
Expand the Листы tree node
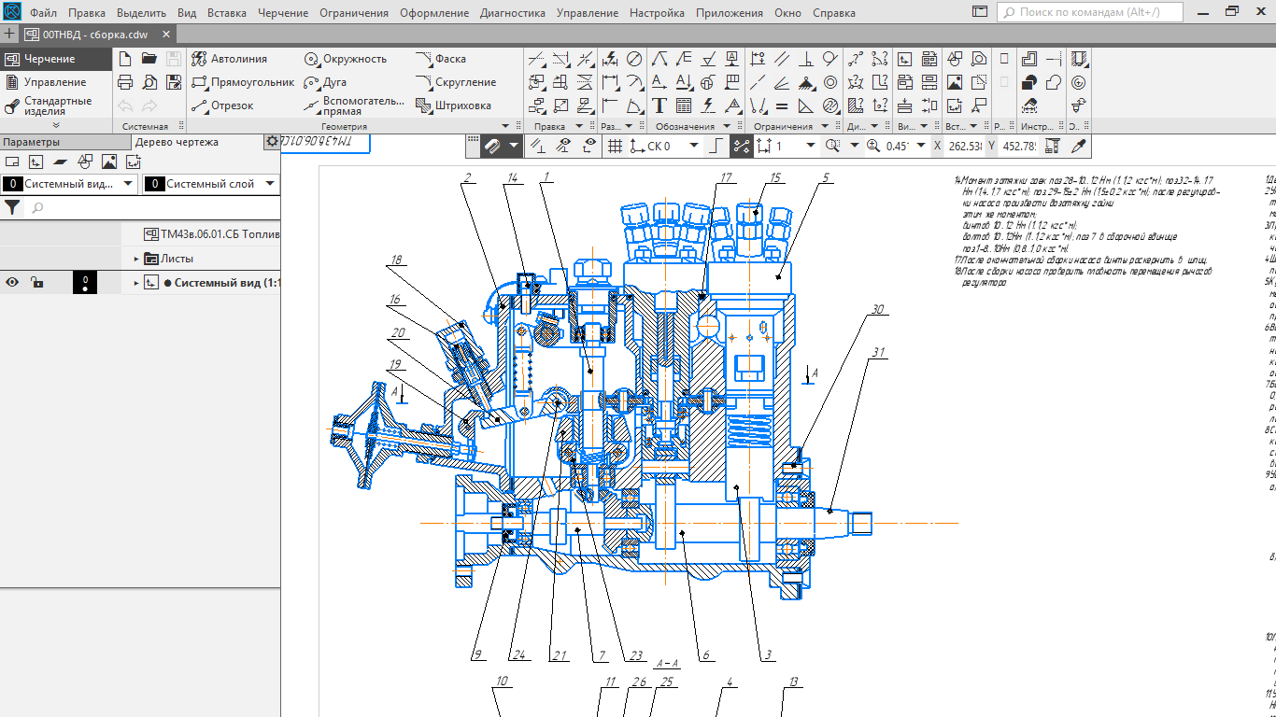coord(136,259)
